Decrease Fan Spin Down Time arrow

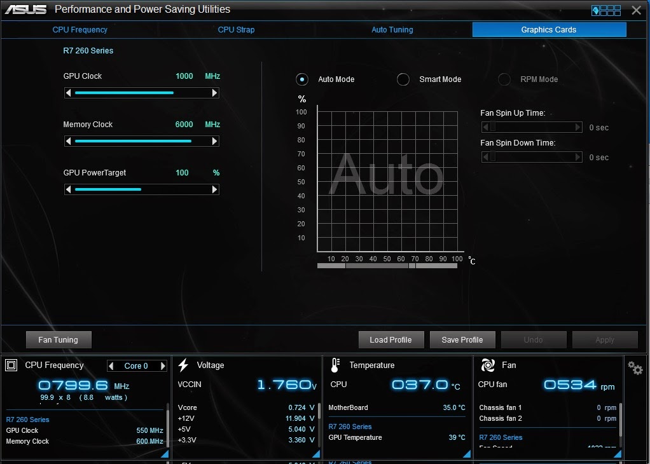(485, 157)
